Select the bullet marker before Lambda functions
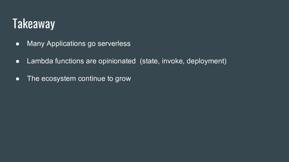 click(17, 61)
